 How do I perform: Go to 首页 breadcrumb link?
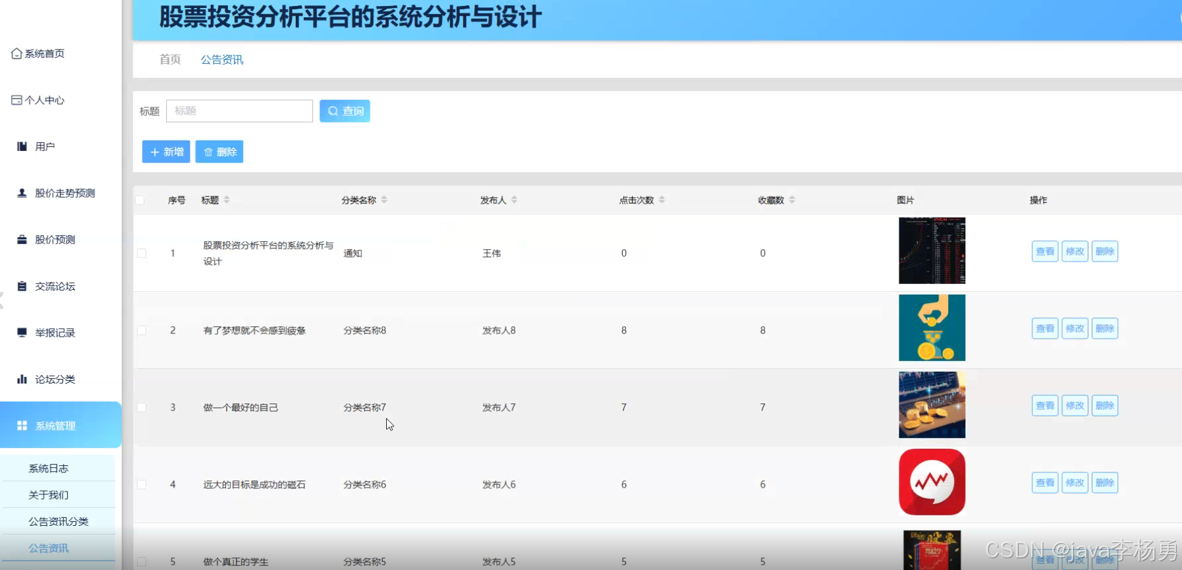170,59
